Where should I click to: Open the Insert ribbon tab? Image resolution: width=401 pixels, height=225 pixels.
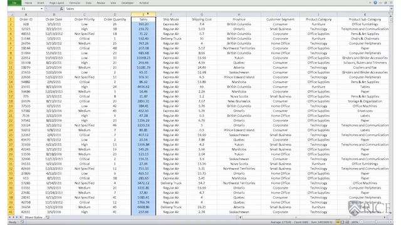pos(41,3)
